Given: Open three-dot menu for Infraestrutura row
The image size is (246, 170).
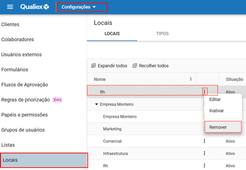Looking at the screenshot, I should pyautogui.click(x=205, y=154).
